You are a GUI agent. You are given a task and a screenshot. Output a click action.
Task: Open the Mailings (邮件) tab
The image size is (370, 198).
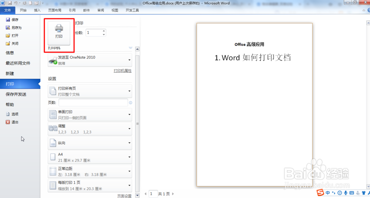click(x=86, y=10)
